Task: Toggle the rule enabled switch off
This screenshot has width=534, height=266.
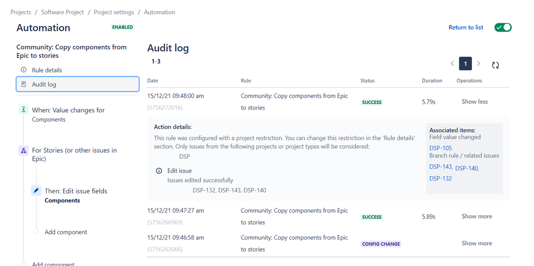Action: tap(503, 28)
